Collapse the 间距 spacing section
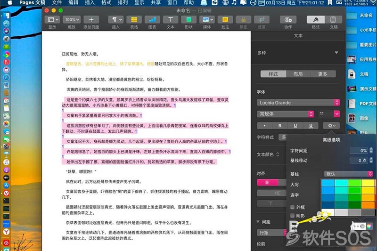 tap(258, 222)
